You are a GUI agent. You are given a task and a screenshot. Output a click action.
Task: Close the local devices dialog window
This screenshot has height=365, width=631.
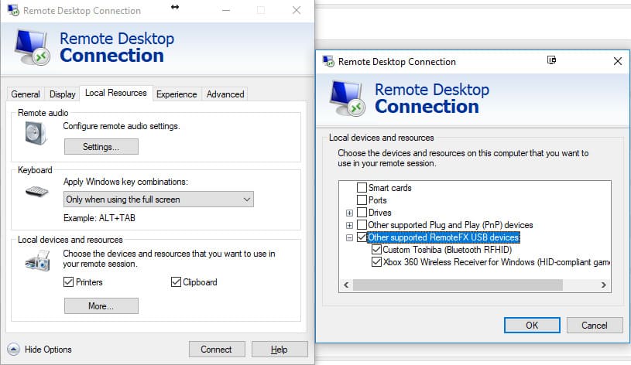[x=617, y=61]
